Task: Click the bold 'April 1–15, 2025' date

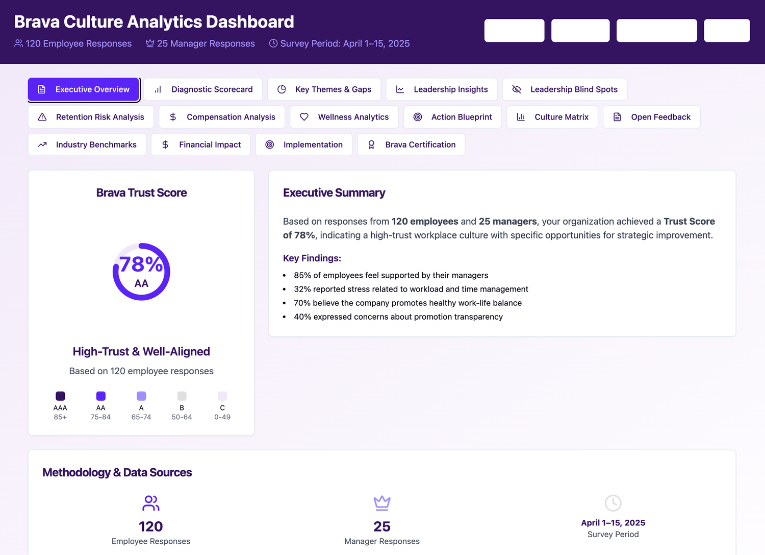Action: pos(613,523)
